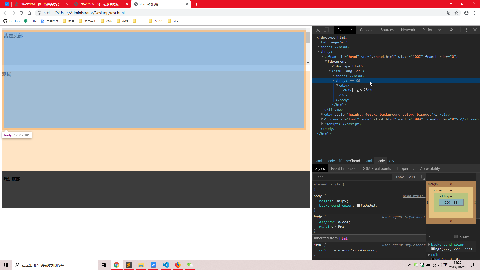480x270 pixels.
Task: Collapse the #document node
Action: pyautogui.click(x=326, y=61)
